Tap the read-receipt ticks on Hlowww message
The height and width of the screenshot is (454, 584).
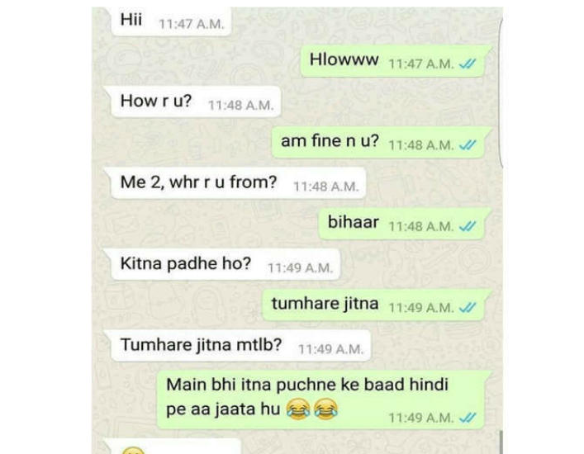pyautogui.click(x=467, y=64)
